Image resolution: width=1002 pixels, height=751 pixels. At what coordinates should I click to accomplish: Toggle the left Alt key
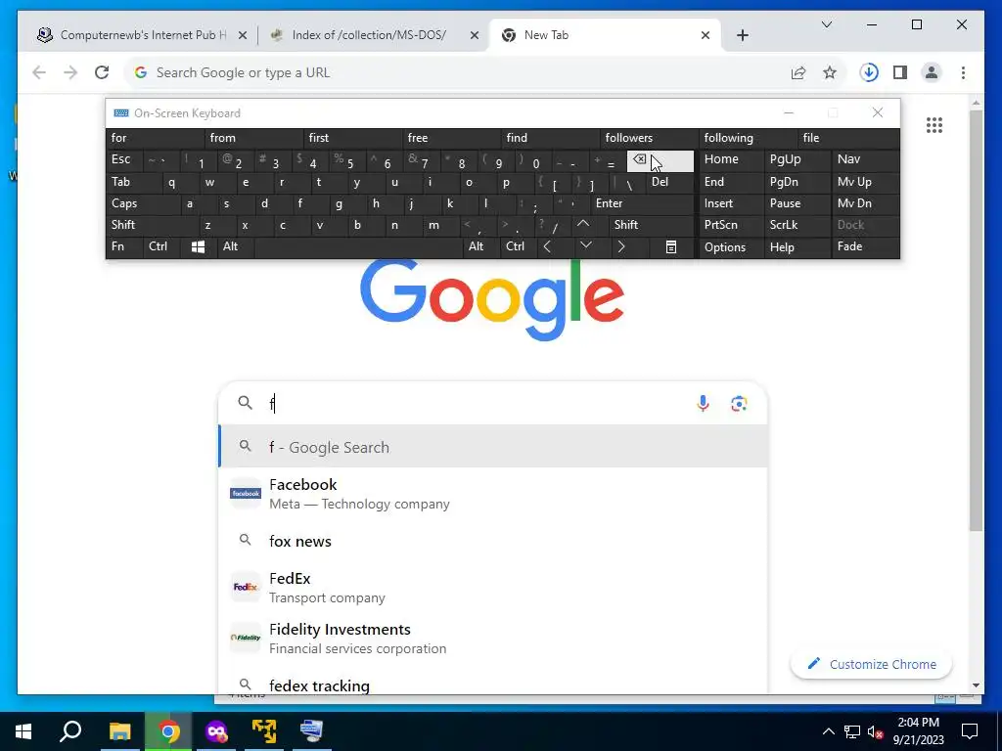(235, 247)
